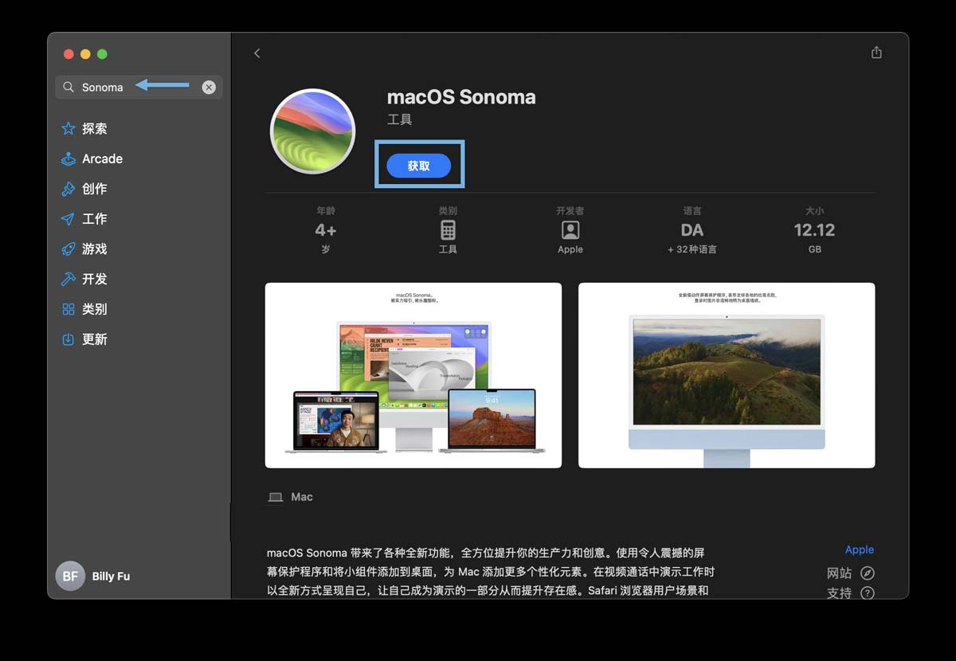Click the Games rocket icon

pos(69,249)
